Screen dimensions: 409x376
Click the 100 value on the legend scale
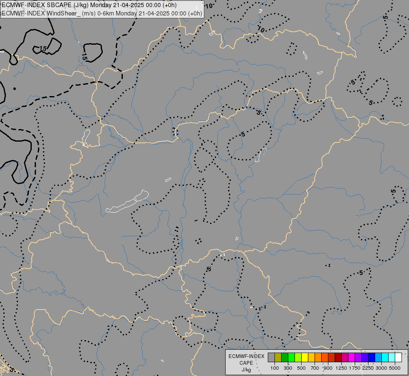coord(274,368)
